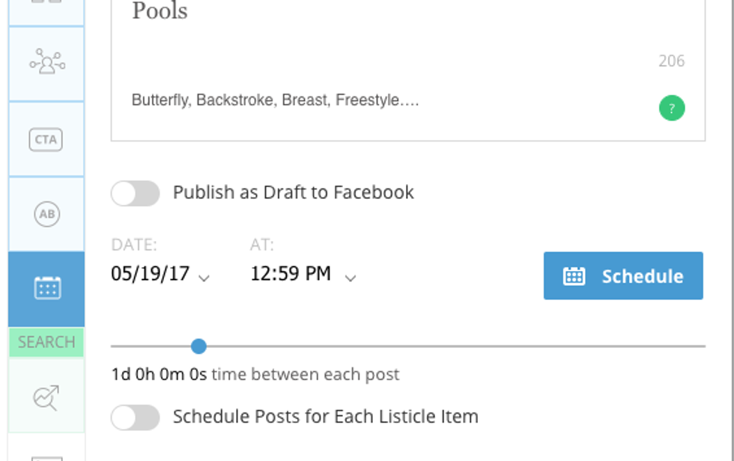The width and height of the screenshot is (734, 461).
Task: Open the AB testing sidebar panel
Action: pyautogui.click(x=46, y=214)
